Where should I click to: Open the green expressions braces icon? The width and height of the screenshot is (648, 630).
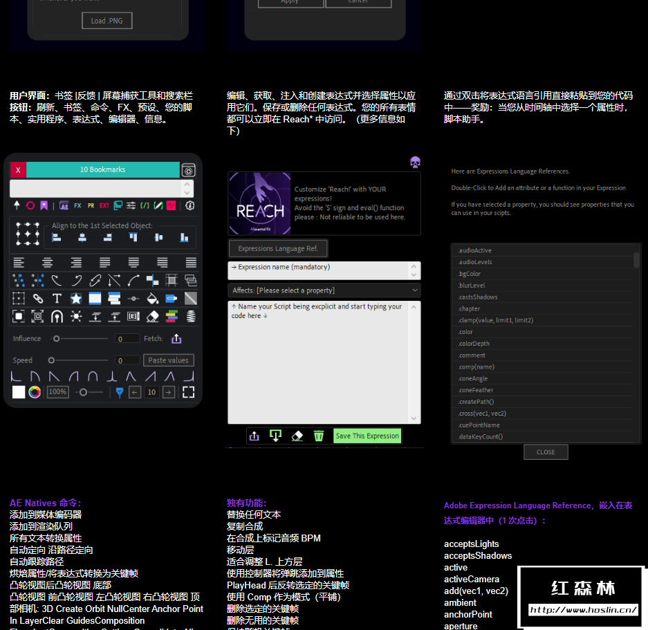pos(145,205)
